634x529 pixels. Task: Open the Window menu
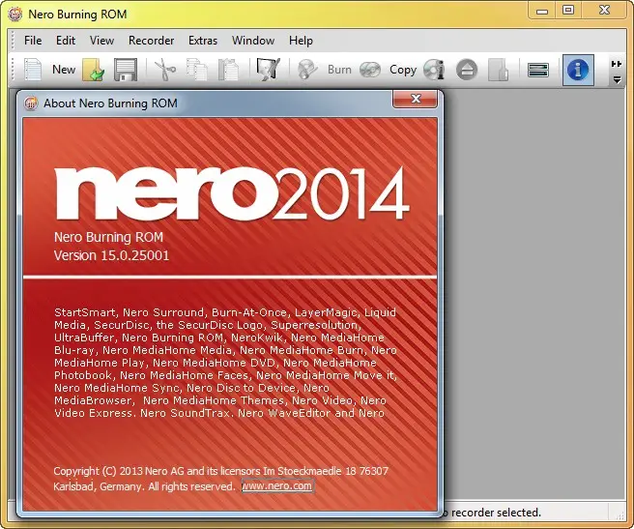pyautogui.click(x=253, y=41)
